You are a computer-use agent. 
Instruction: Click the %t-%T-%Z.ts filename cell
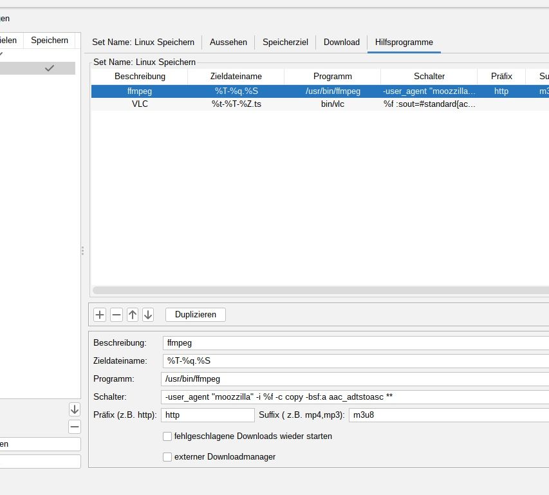236,104
